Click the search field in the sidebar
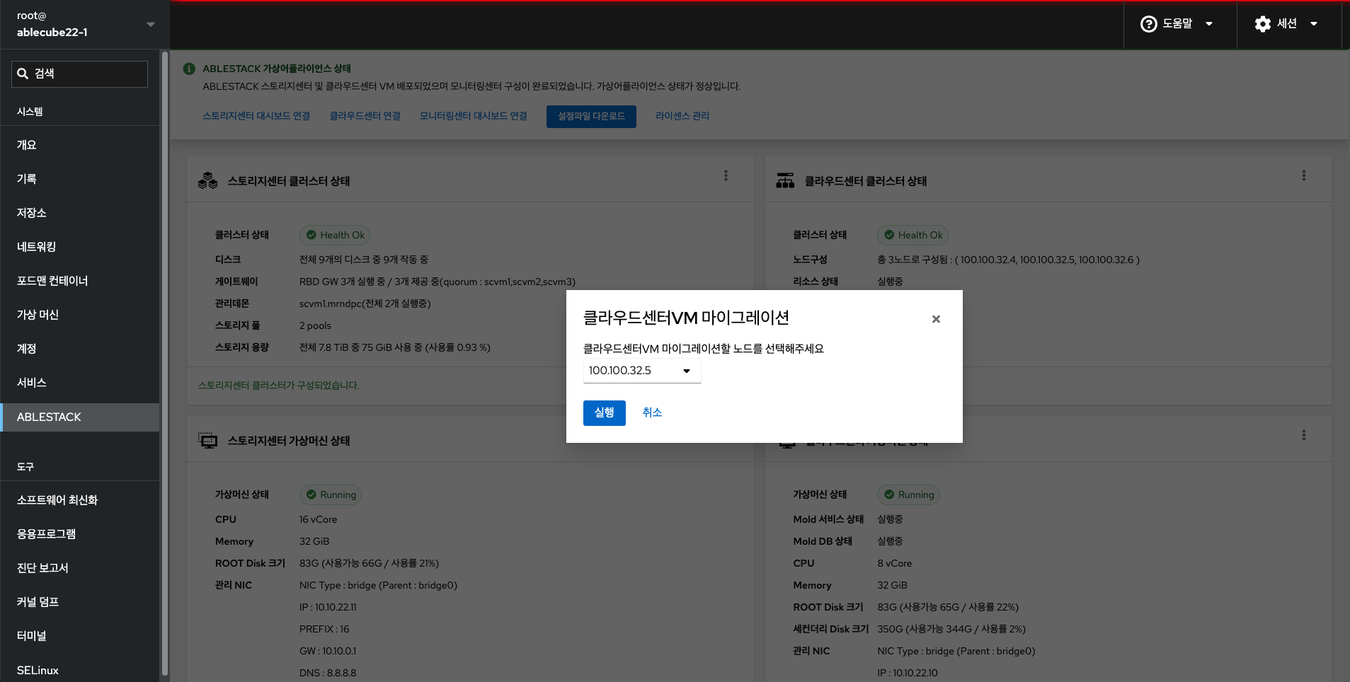 click(x=88, y=74)
